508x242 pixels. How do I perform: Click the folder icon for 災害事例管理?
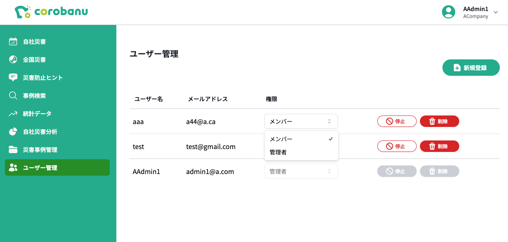(x=13, y=149)
